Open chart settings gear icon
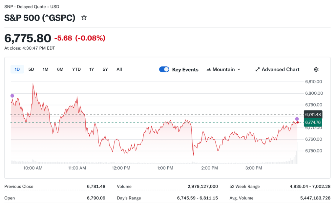 (316, 69)
